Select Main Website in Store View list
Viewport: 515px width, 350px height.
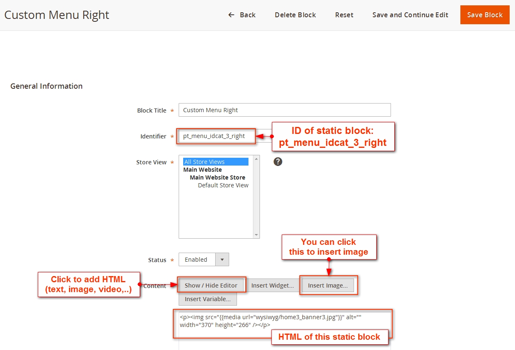point(202,170)
